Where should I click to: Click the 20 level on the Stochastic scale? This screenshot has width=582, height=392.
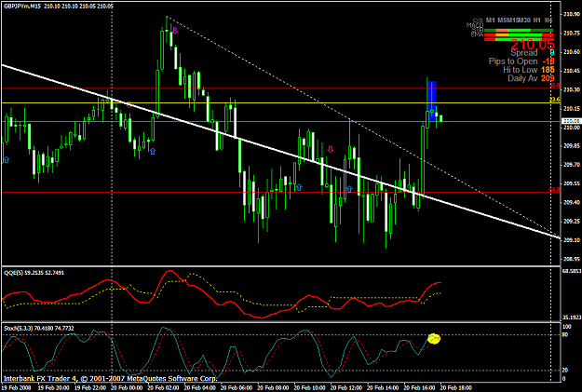click(565, 370)
